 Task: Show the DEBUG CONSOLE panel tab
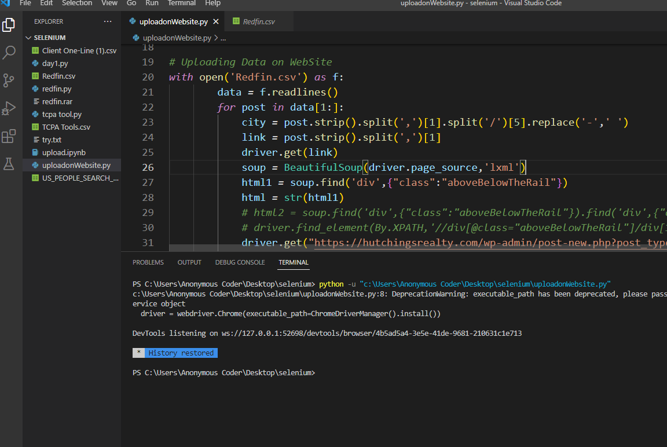point(240,262)
